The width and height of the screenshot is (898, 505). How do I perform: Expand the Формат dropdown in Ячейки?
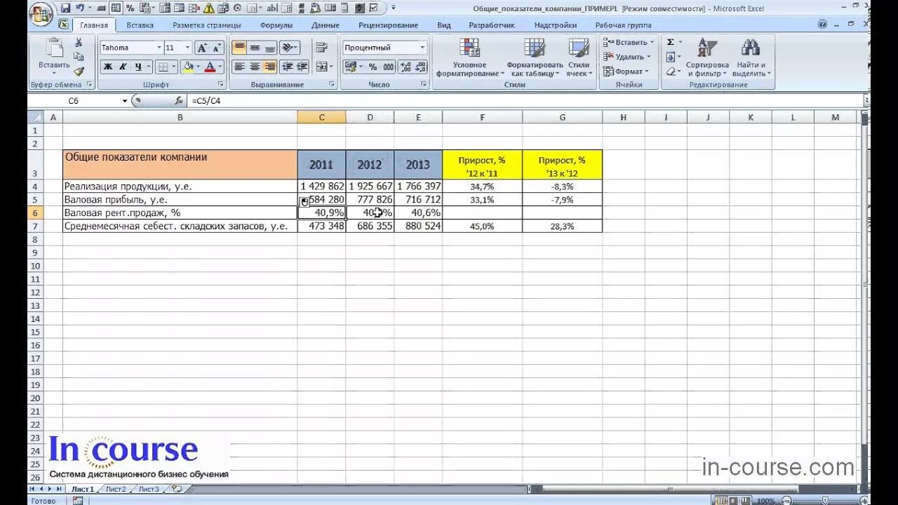[647, 71]
